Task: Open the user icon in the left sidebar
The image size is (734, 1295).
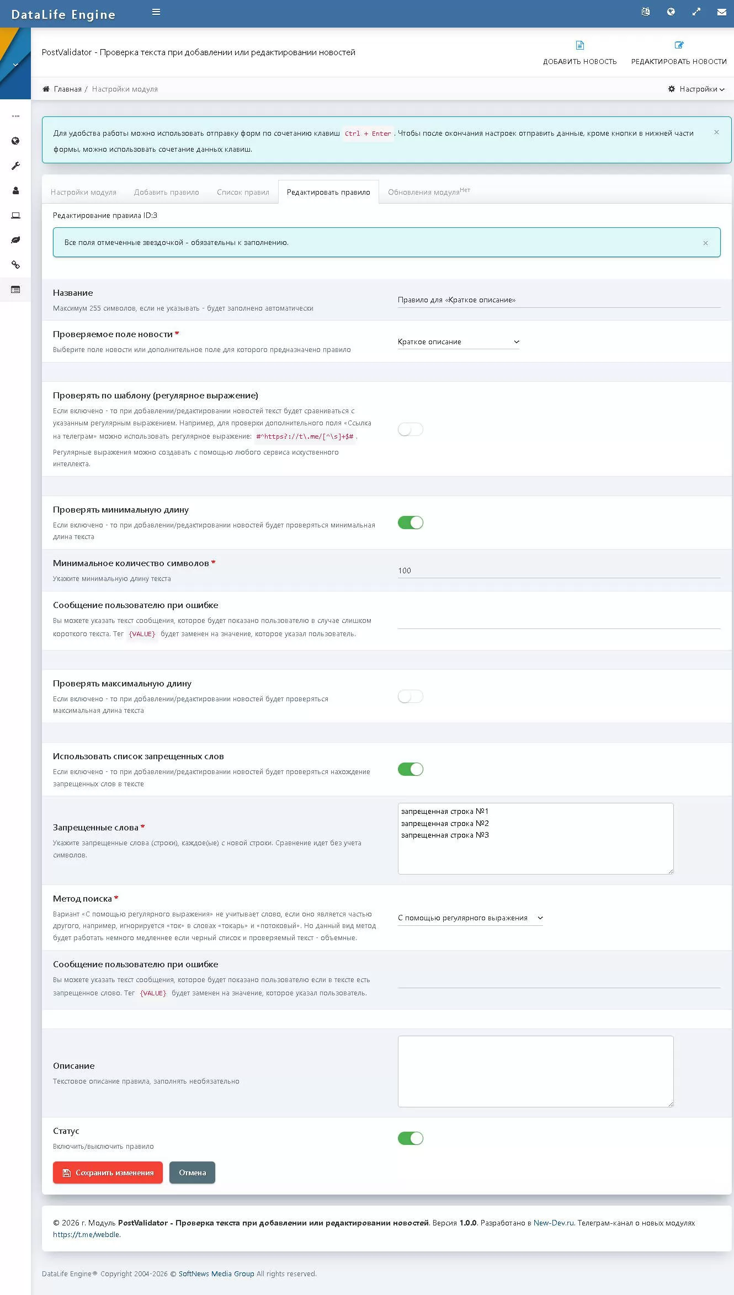Action: [15, 191]
